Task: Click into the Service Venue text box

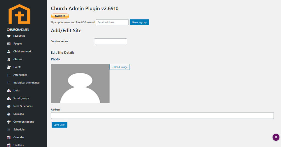Action: pyautogui.click(x=110, y=41)
